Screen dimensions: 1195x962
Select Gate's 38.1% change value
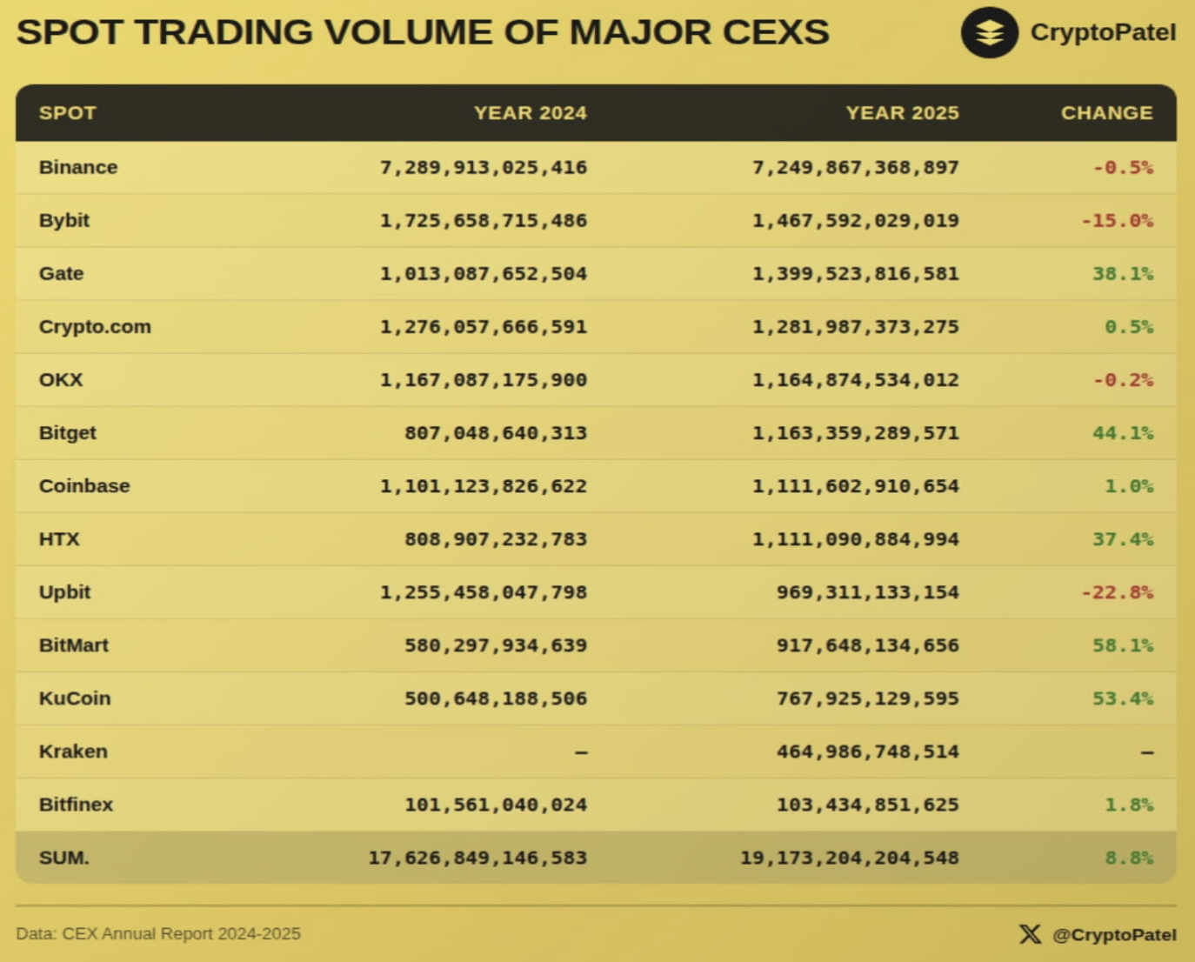(x=1122, y=274)
